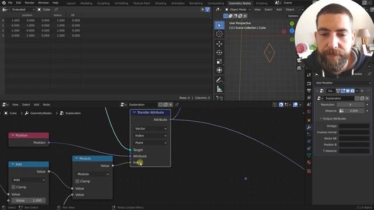
Task: Toggle fake user shield in node header
Action: 161,104
